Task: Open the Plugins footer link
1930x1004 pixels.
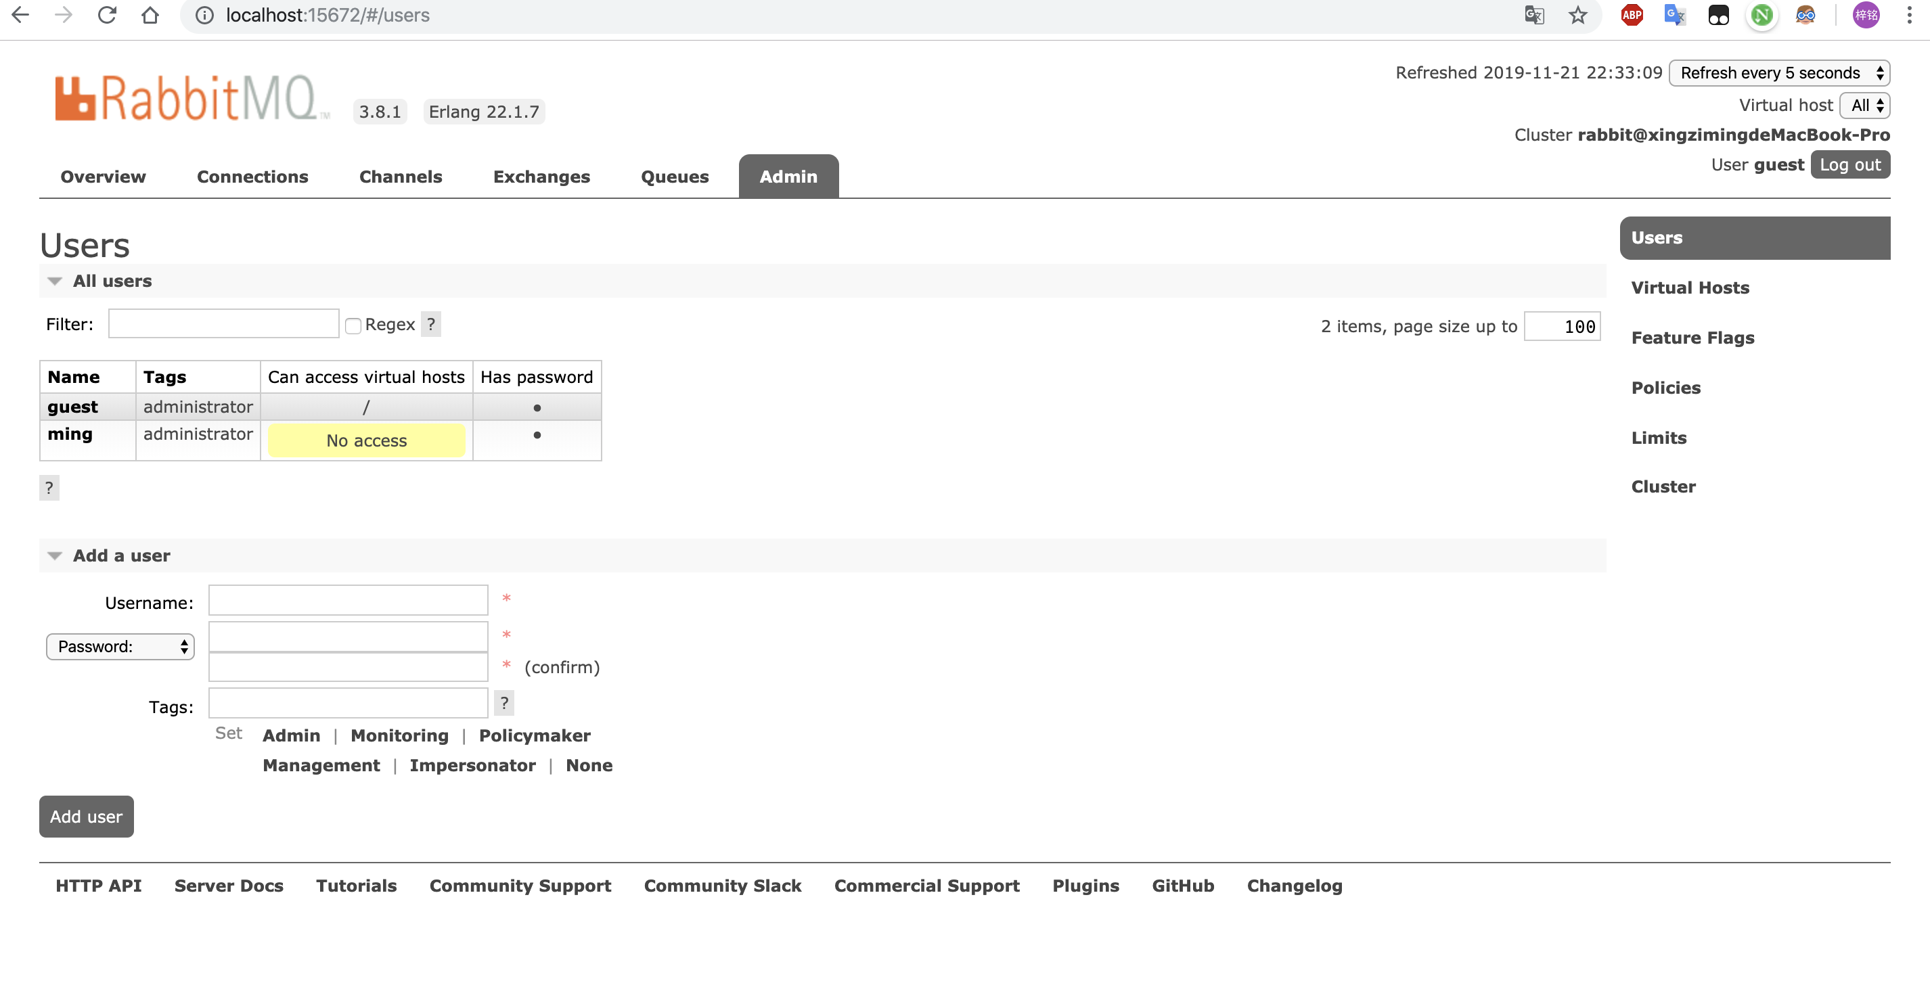Action: pos(1085,886)
